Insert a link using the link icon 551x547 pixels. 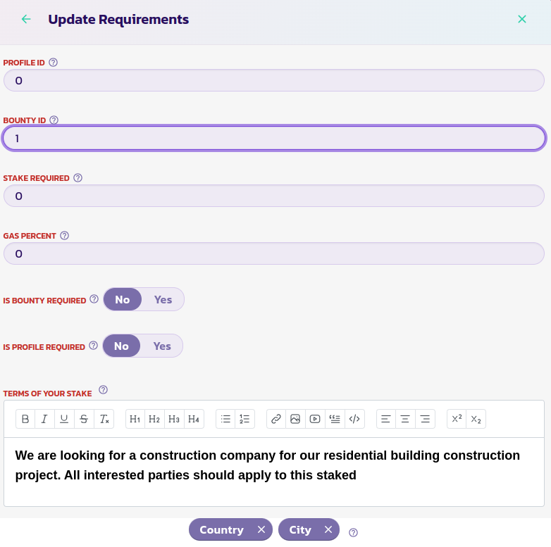click(276, 419)
